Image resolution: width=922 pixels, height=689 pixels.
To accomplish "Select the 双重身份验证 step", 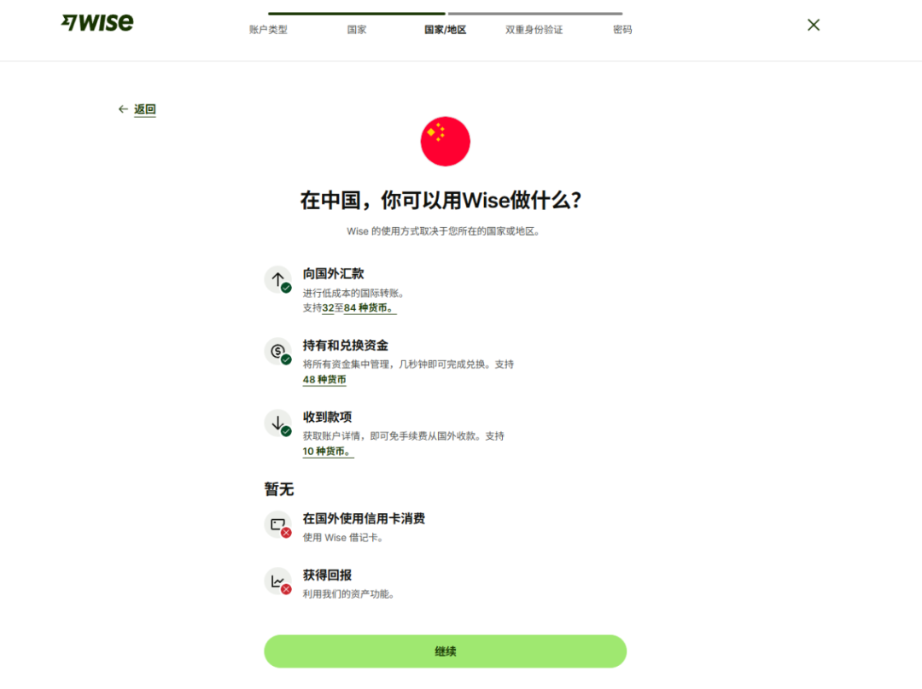I will pos(534,28).
